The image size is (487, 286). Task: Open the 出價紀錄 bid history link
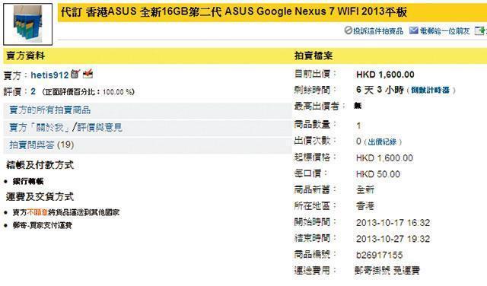382,142
